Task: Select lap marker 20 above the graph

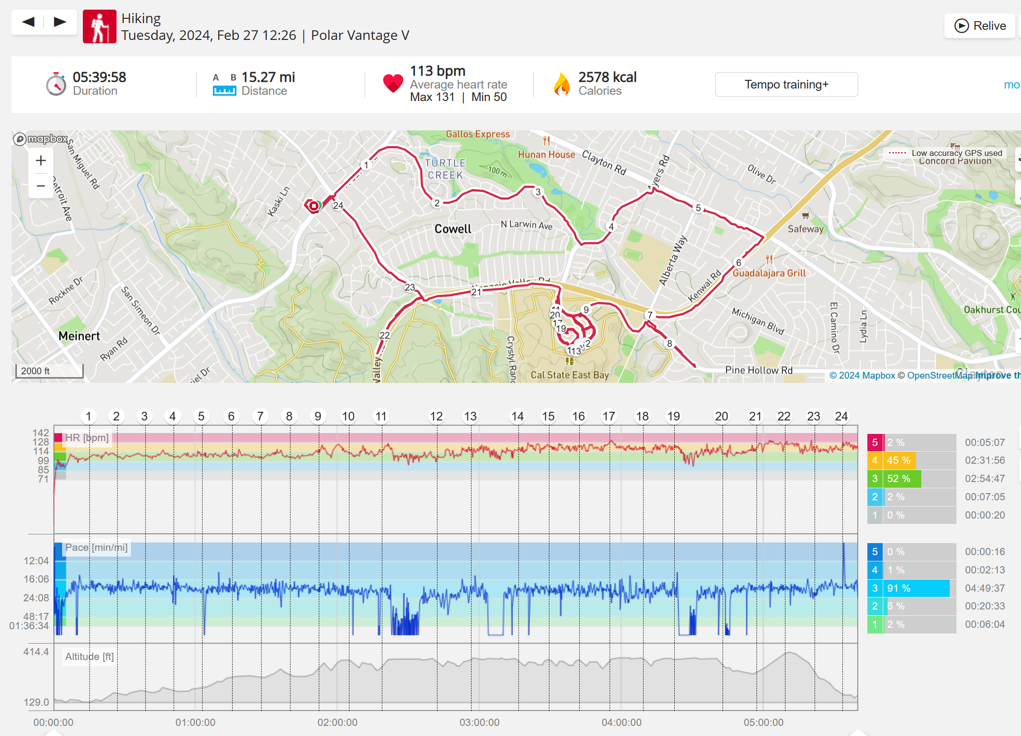Action: click(x=721, y=417)
